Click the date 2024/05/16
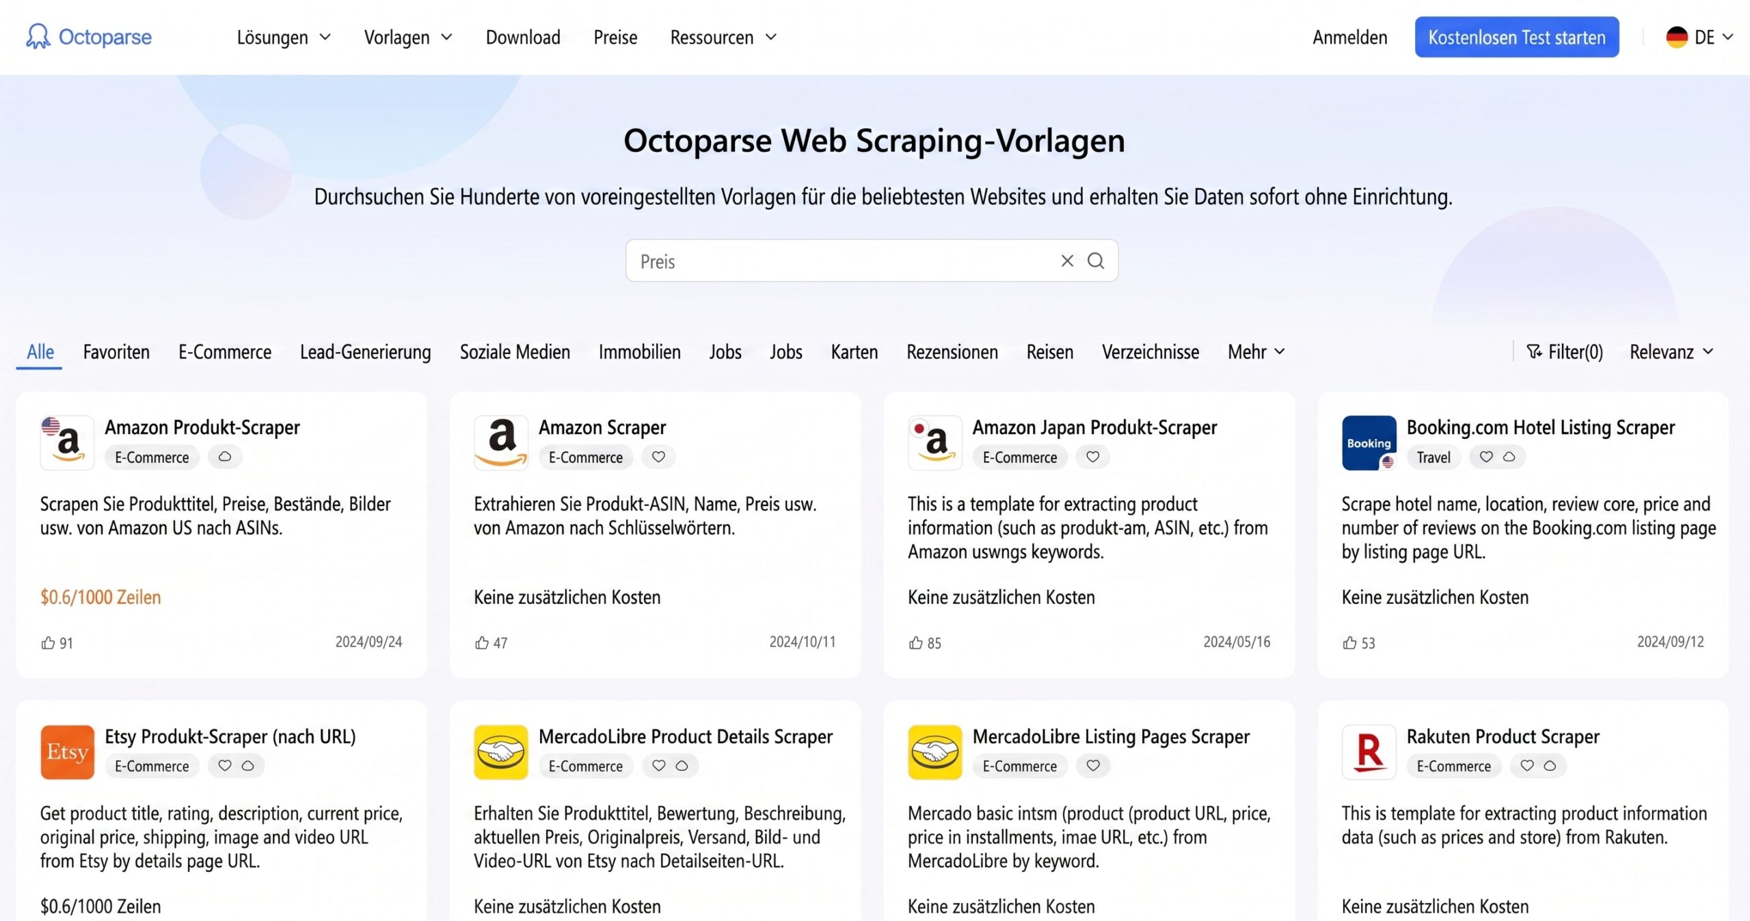 (1236, 641)
